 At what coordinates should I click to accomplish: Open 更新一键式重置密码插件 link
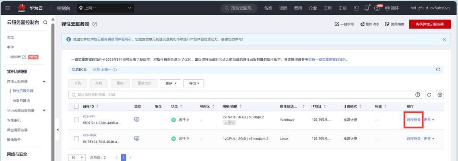(x=327, y=60)
